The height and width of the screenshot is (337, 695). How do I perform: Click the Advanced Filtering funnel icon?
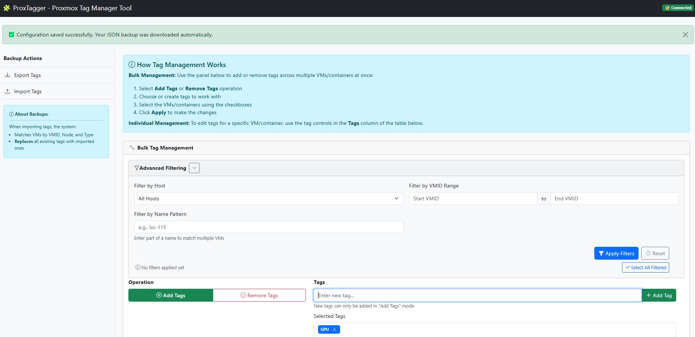pos(137,168)
